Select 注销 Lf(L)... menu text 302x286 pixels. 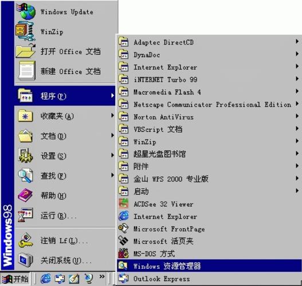pos(64,240)
